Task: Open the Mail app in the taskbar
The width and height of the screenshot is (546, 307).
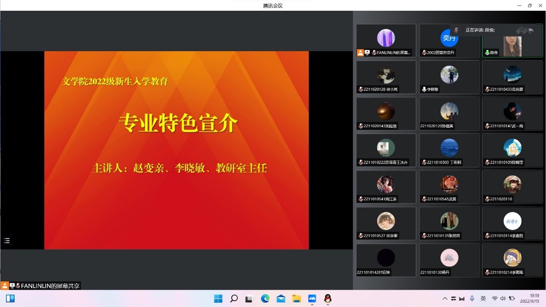Action: click(x=281, y=299)
